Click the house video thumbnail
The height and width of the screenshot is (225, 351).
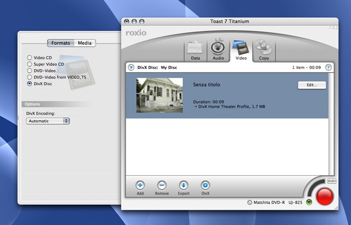(160, 95)
